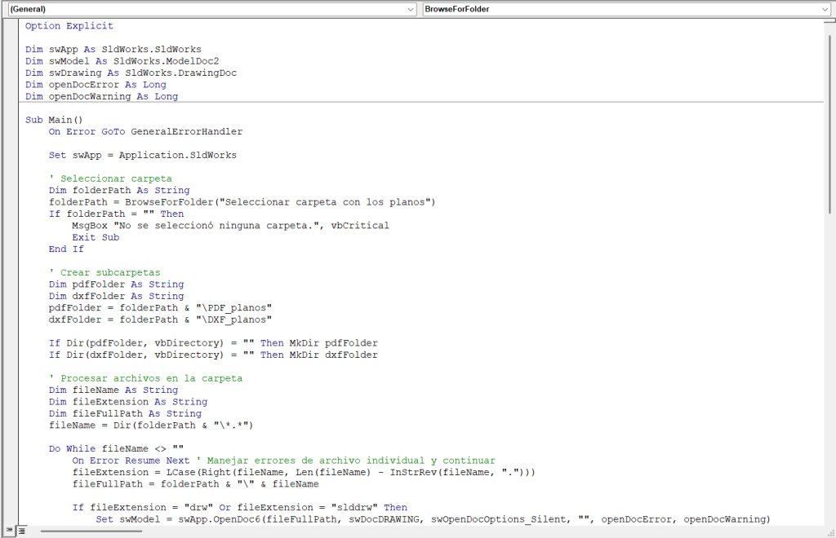Image resolution: width=836 pixels, height=538 pixels.
Task: Click on the 'Option Explicit' line
Action: click(x=69, y=25)
